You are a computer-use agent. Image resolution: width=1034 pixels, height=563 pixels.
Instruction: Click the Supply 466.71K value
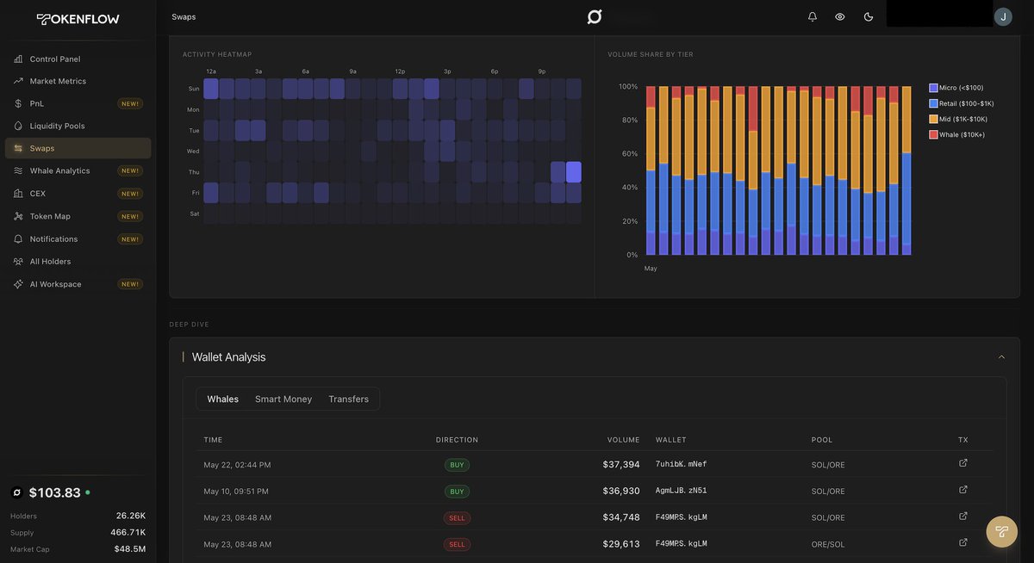[x=128, y=532]
